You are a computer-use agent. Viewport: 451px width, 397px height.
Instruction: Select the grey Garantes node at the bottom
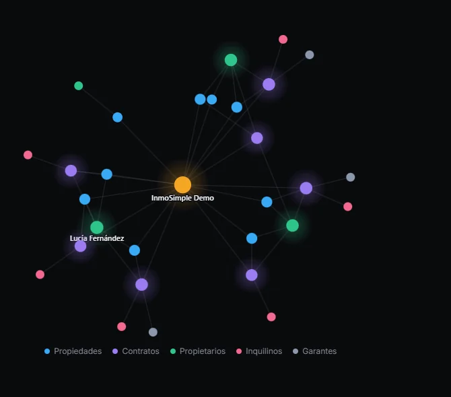153,332
